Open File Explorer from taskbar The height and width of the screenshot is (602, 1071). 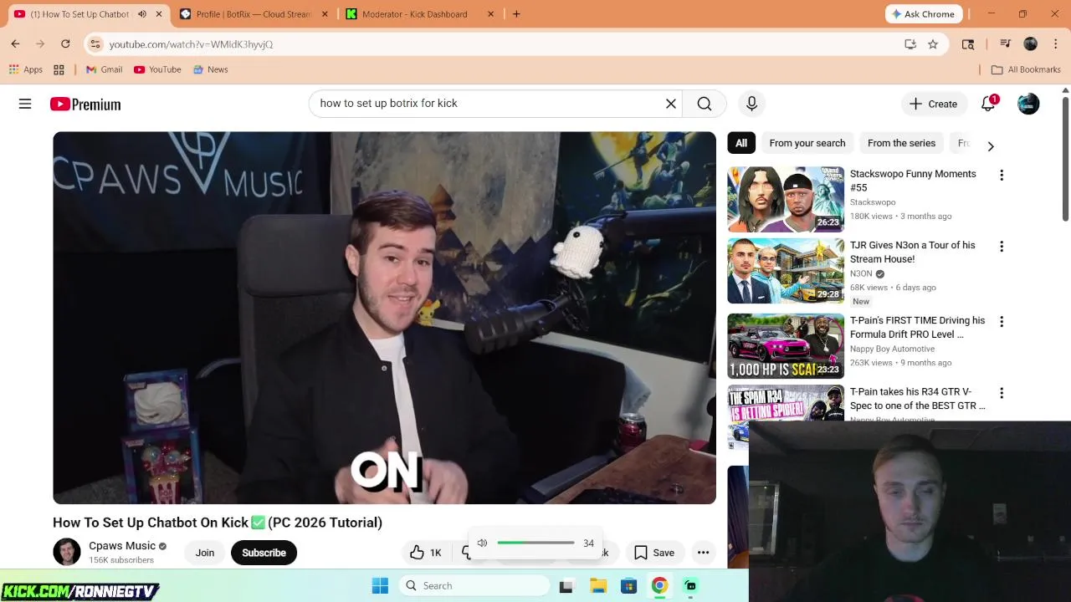click(598, 586)
